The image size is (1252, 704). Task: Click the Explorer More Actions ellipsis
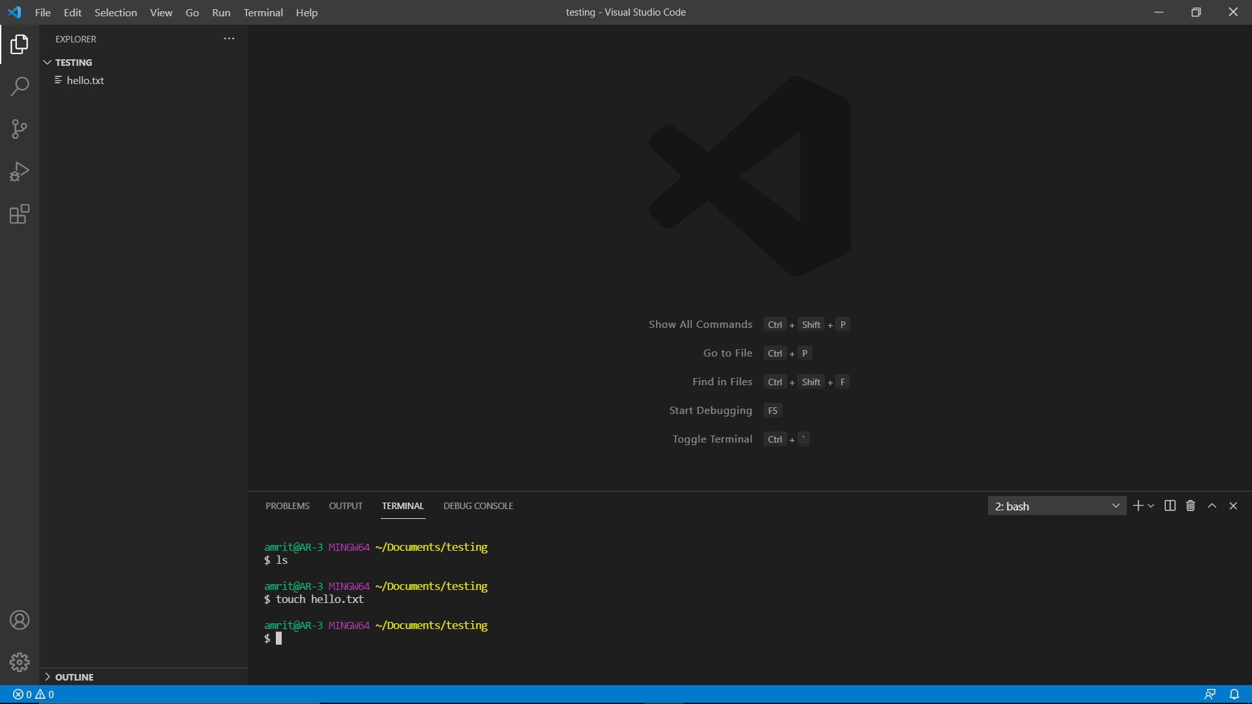coord(229,38)
